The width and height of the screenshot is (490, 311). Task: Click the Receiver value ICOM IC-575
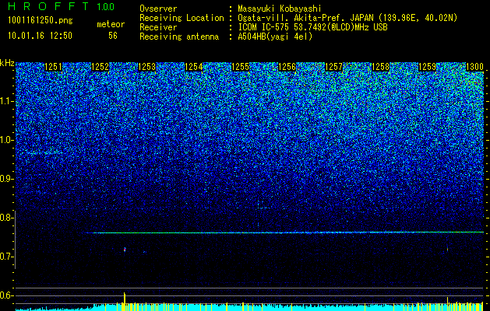[263, 27]
